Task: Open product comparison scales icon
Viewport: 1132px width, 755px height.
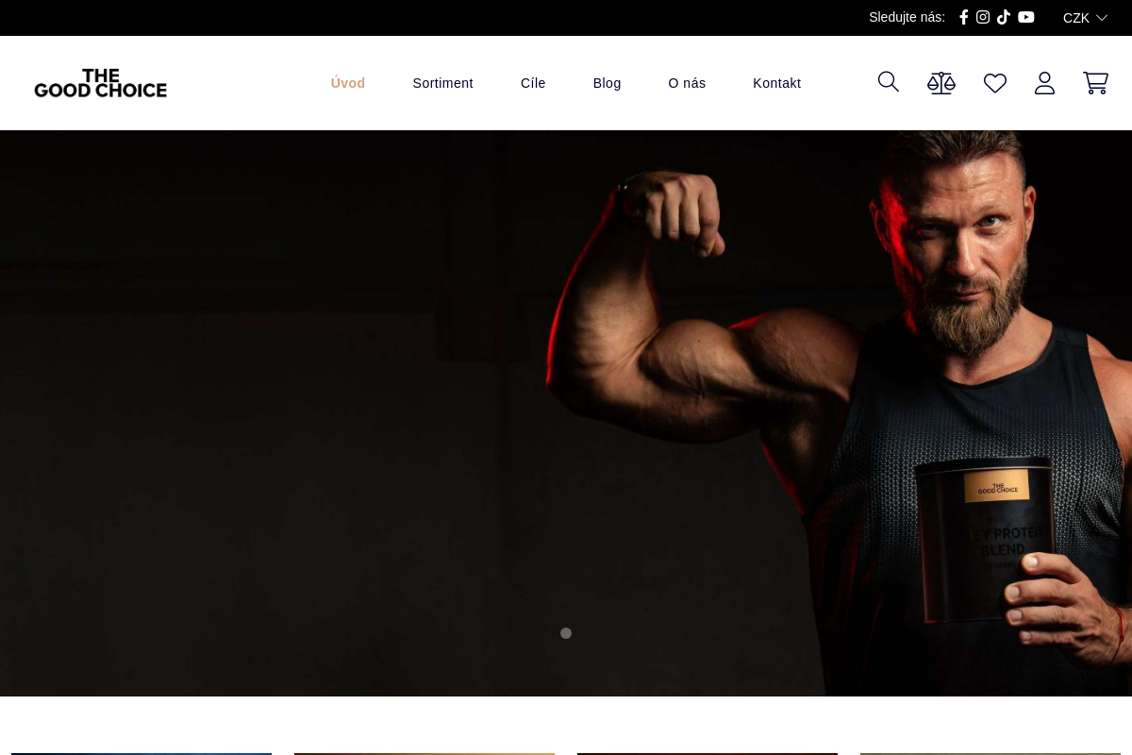Action: 941,83
